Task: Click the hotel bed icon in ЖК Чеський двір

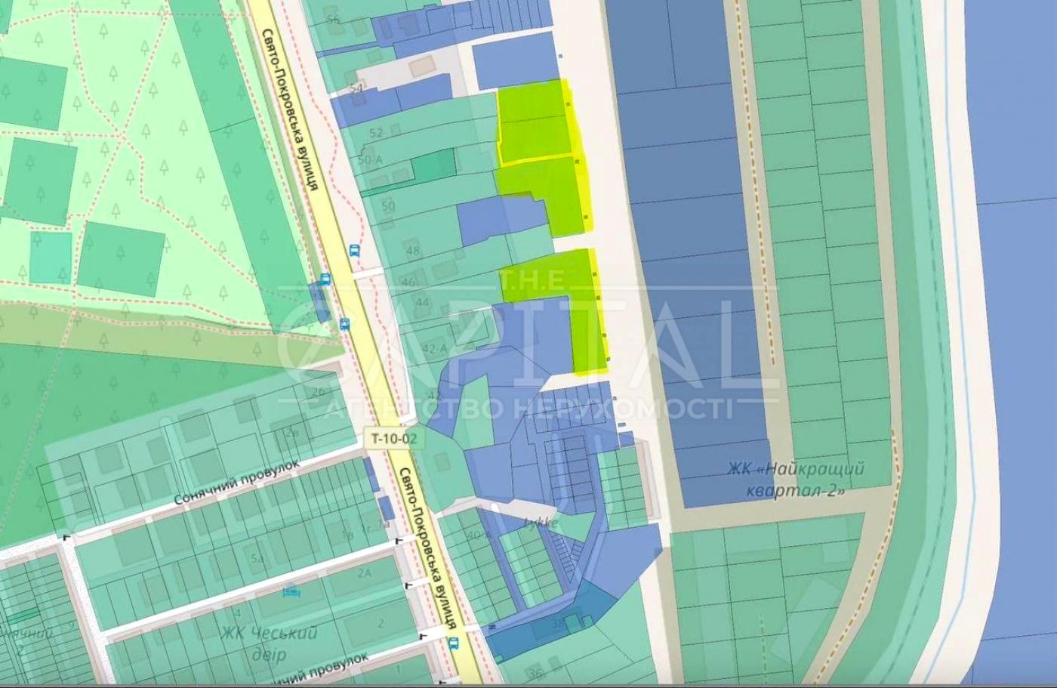Action: [290, 591]
